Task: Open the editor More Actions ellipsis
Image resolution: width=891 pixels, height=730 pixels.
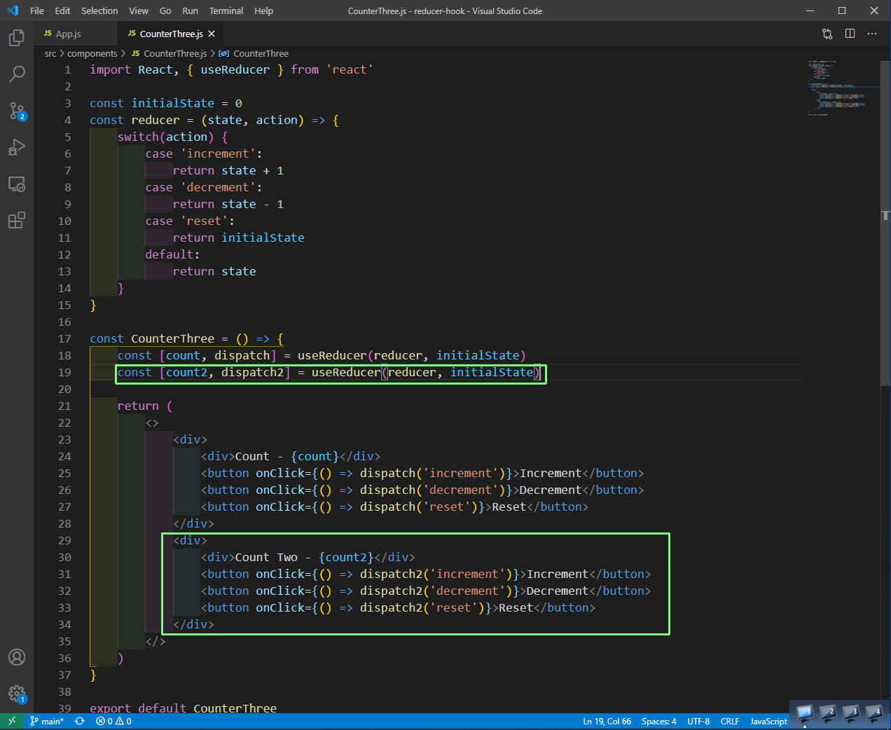Action: click(872, 34)
